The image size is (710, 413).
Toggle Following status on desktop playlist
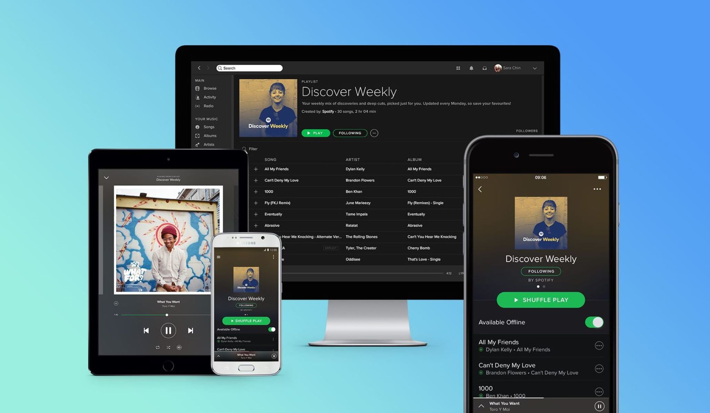[349, 133]
